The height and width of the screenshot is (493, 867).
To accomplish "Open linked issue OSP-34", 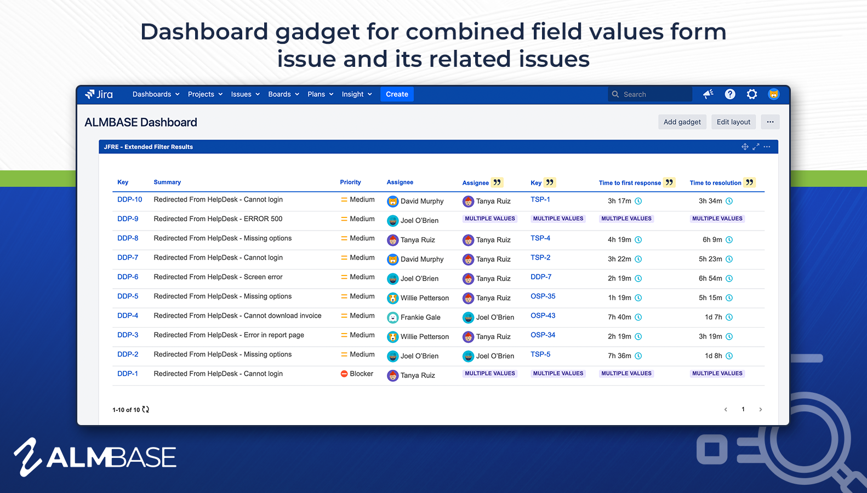I will coord(543,335).
